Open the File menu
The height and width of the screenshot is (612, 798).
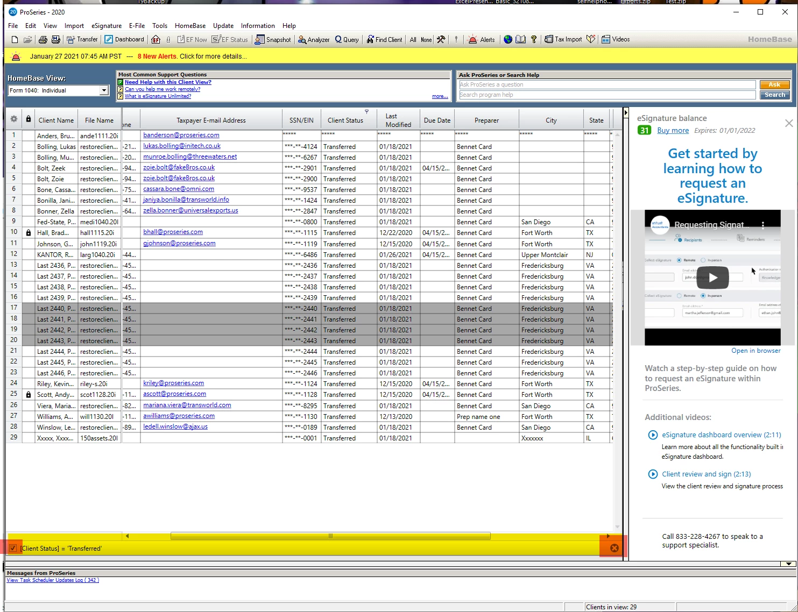(x=13, y=26)
